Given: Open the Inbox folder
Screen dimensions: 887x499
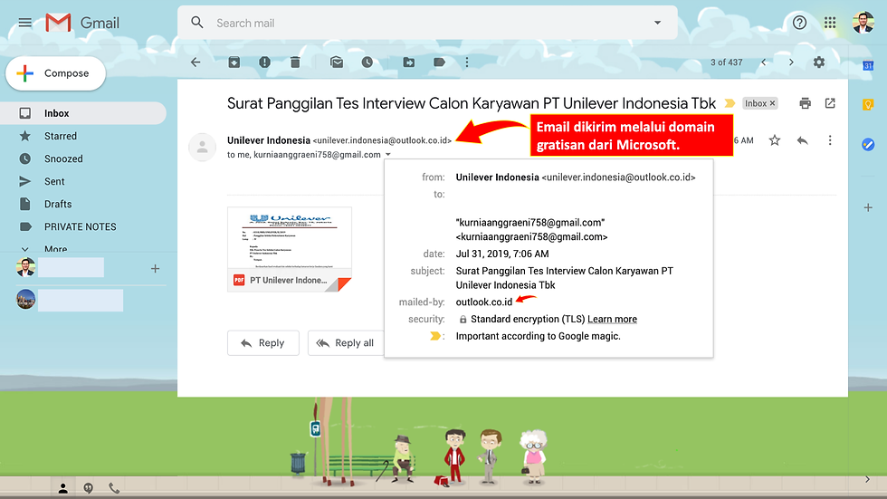Looking at the screenshot, I should coord(83,113).
